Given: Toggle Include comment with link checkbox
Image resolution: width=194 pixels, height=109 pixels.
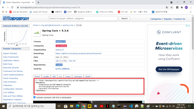Looking at the screenshot, I should (34, 97).
